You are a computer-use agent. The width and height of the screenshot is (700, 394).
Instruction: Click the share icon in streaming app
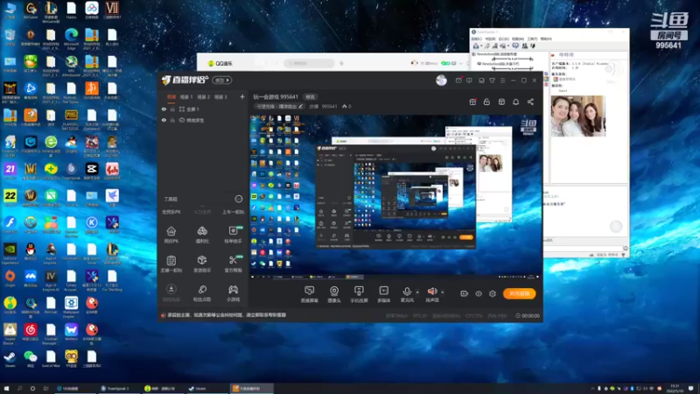(x=530, y=102)
